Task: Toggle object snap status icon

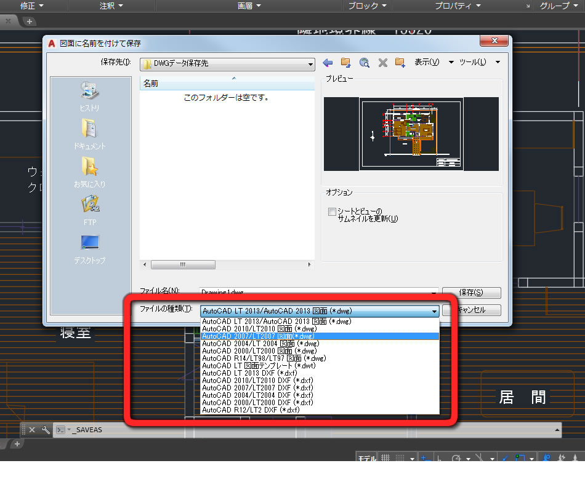Action: click(520, 458)
